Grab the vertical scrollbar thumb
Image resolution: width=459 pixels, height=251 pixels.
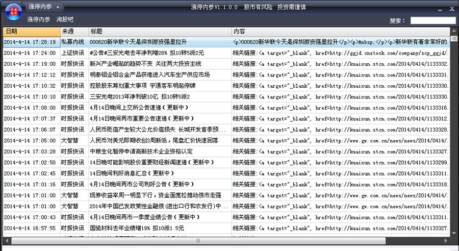pos(454,38)
